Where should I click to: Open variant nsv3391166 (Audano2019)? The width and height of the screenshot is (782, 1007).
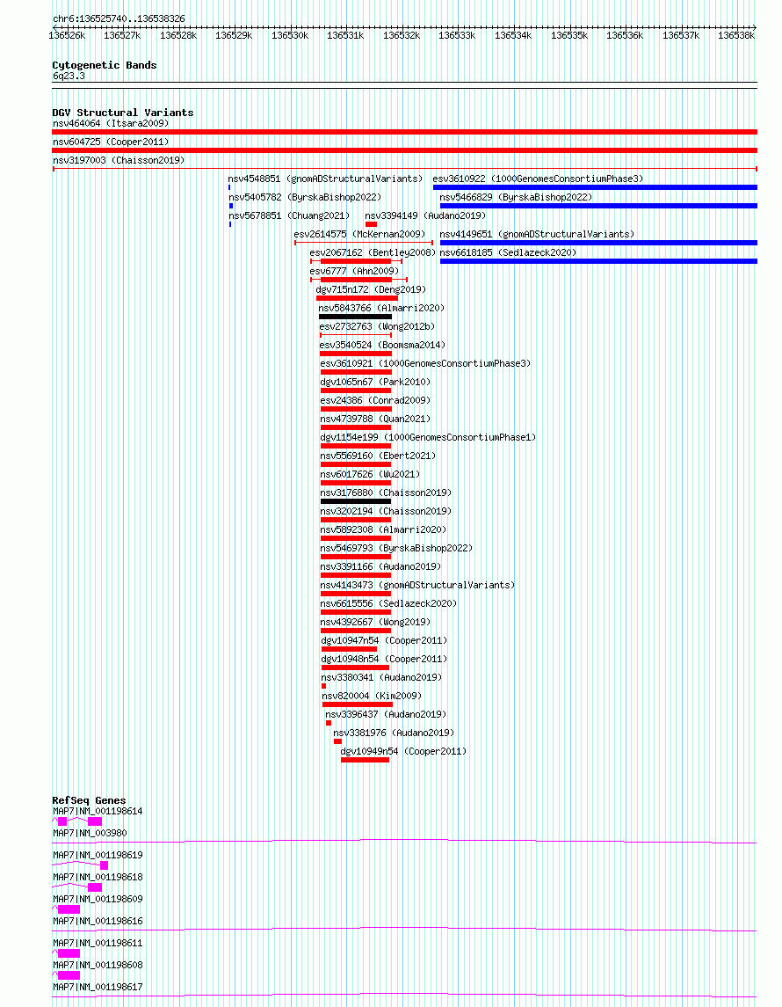(x=381, y=567)
